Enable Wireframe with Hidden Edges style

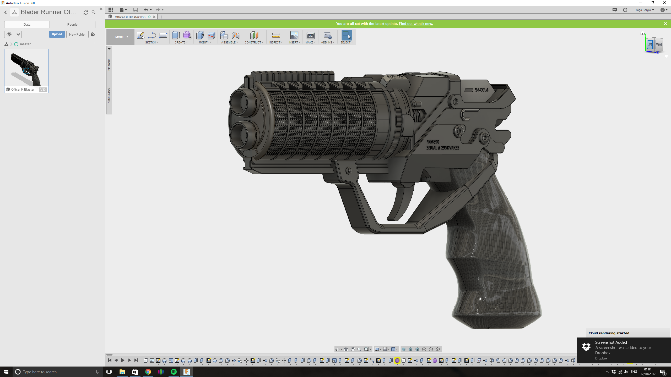[x=431, y=349]
